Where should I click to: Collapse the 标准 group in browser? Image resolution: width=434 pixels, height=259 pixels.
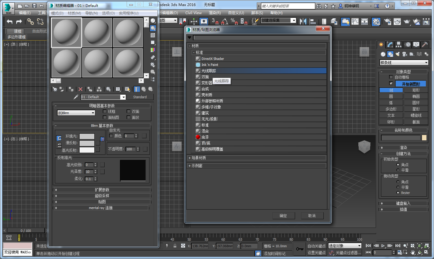pyautogui.click(x=259, y=52)
